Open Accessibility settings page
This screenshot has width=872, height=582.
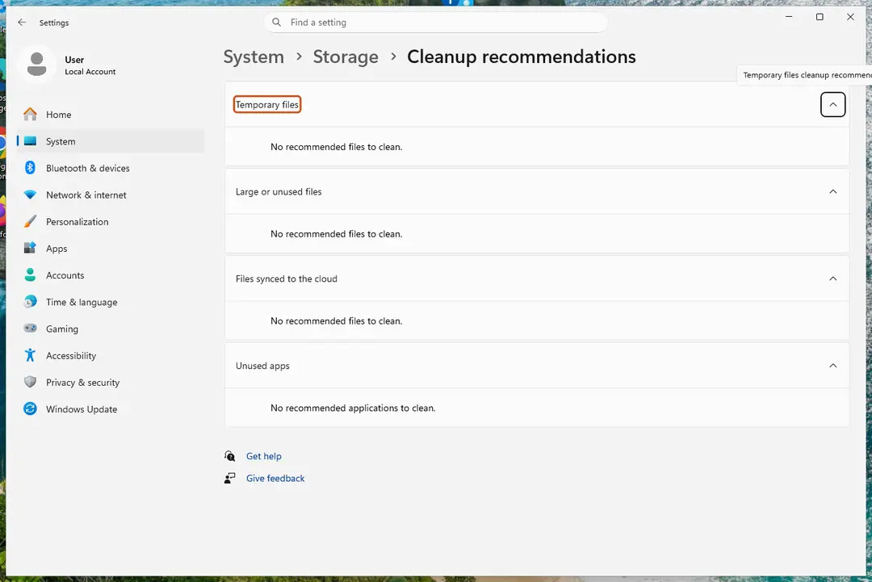pos(111,356)
